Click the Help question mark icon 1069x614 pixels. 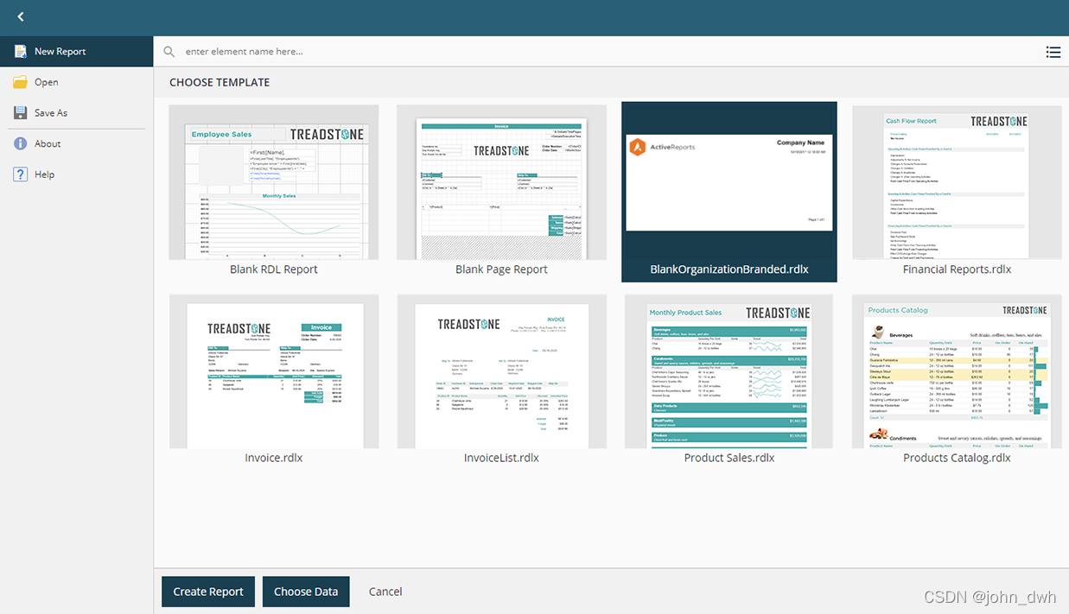[x=21, y=174]
